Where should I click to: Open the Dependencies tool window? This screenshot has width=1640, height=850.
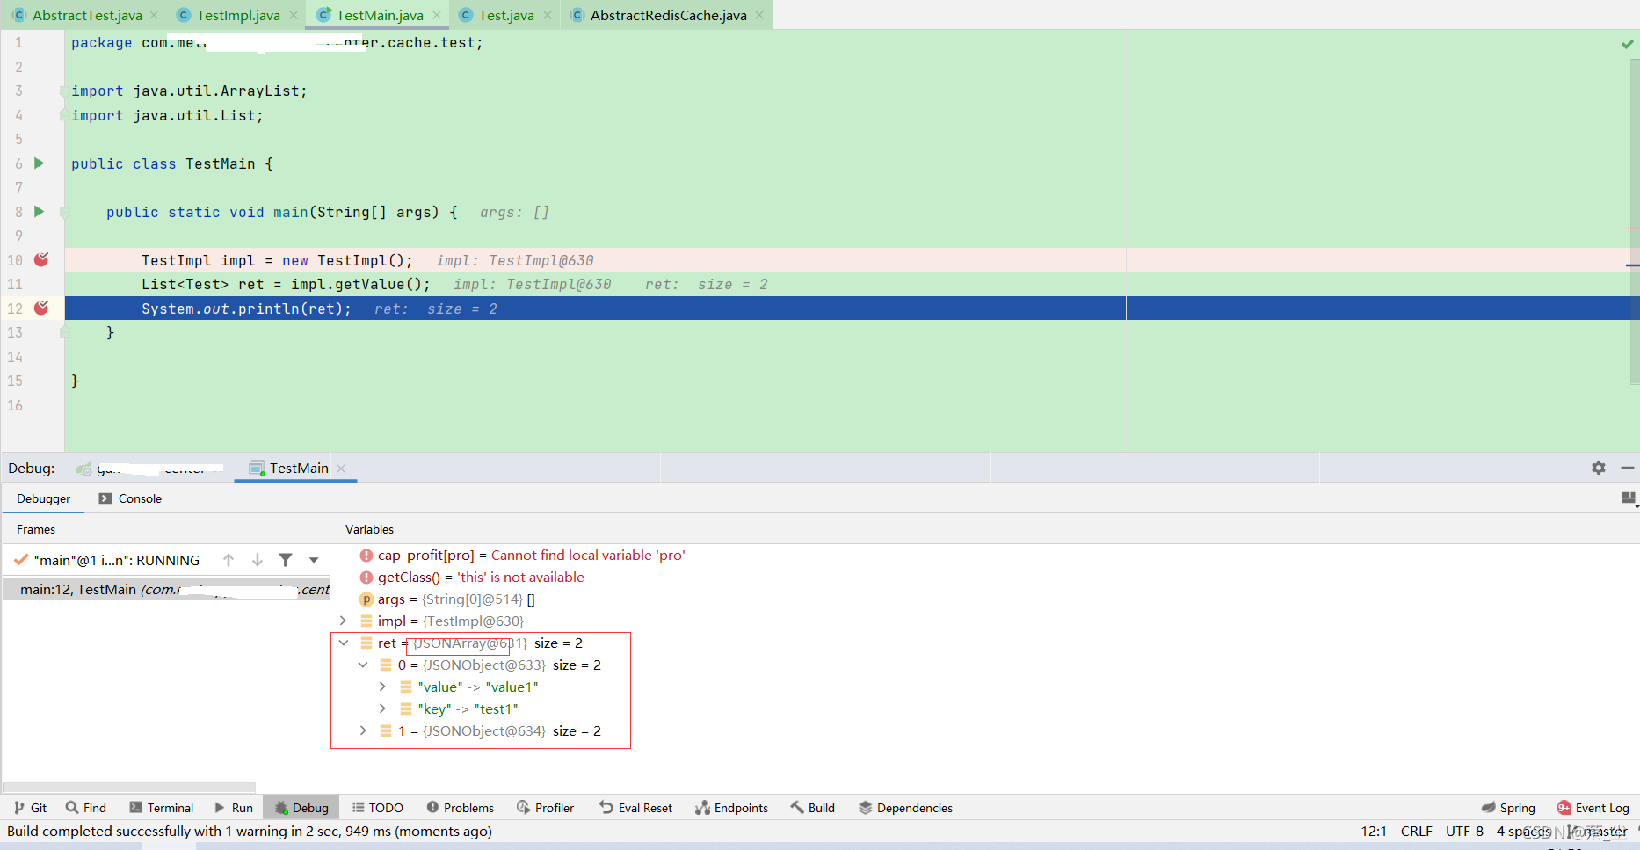point(905,808)
